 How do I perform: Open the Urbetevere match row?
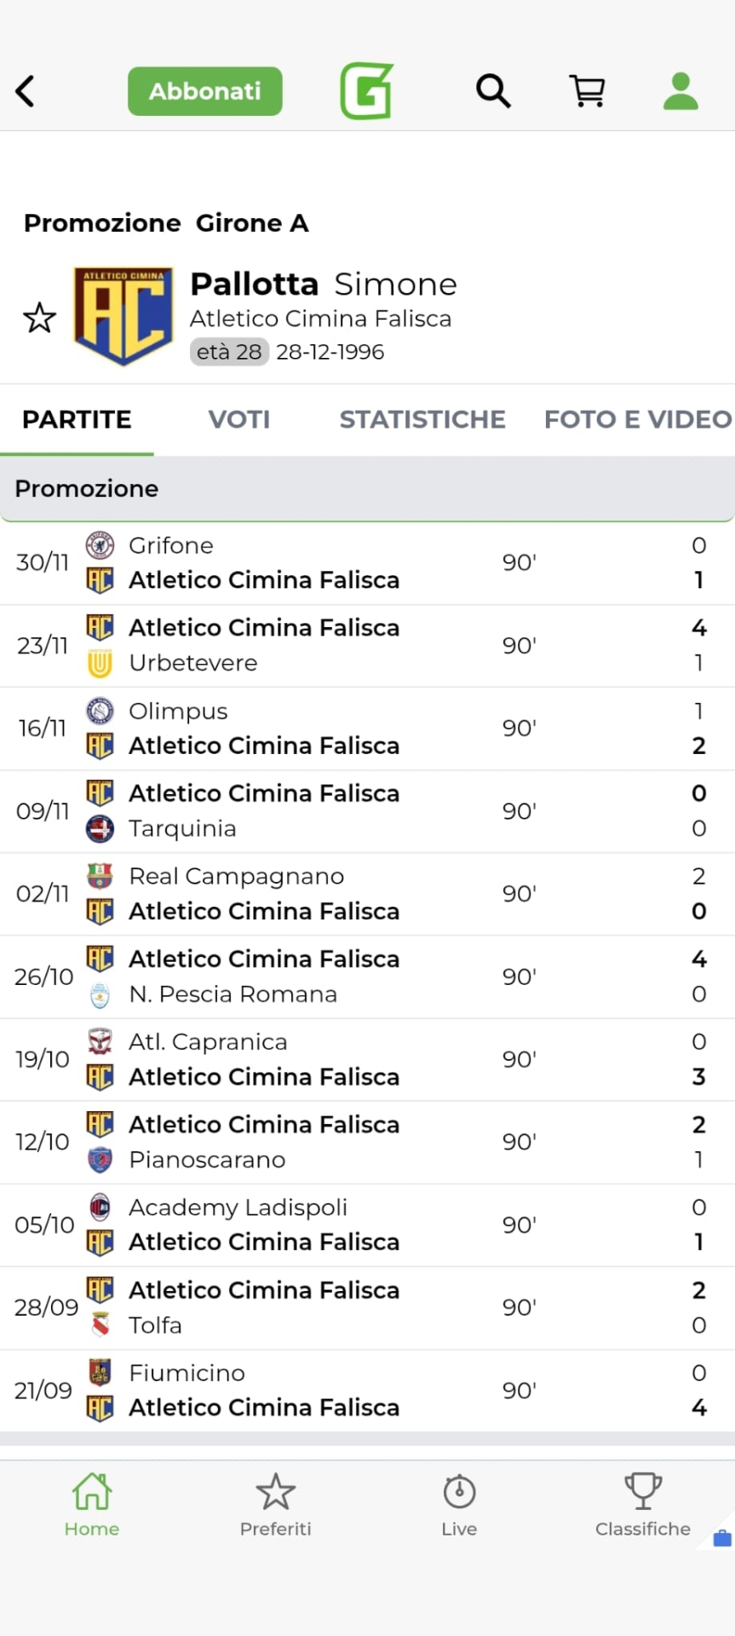(366, 645)
